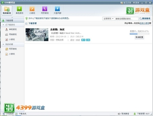Viewport: 153px width, 116px height.
Task: Toggle 下载优先 in status bar
Action: [21, 114]
